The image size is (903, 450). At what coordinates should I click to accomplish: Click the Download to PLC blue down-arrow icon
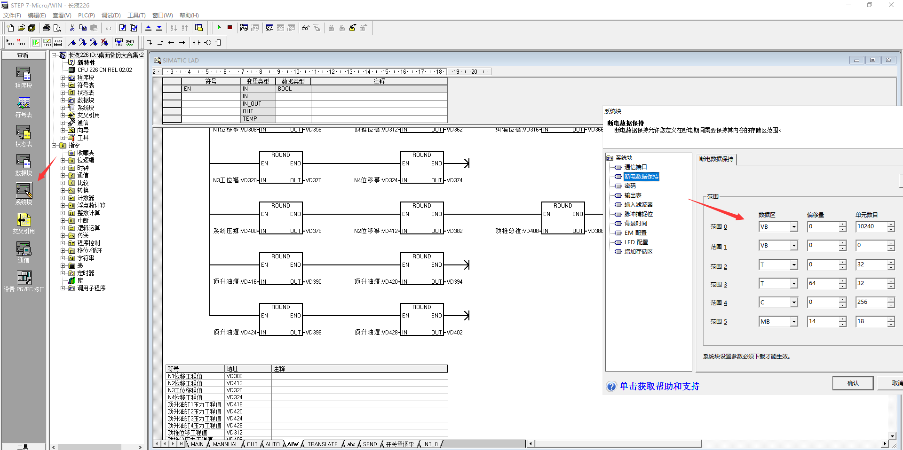[x=159, y=28]
